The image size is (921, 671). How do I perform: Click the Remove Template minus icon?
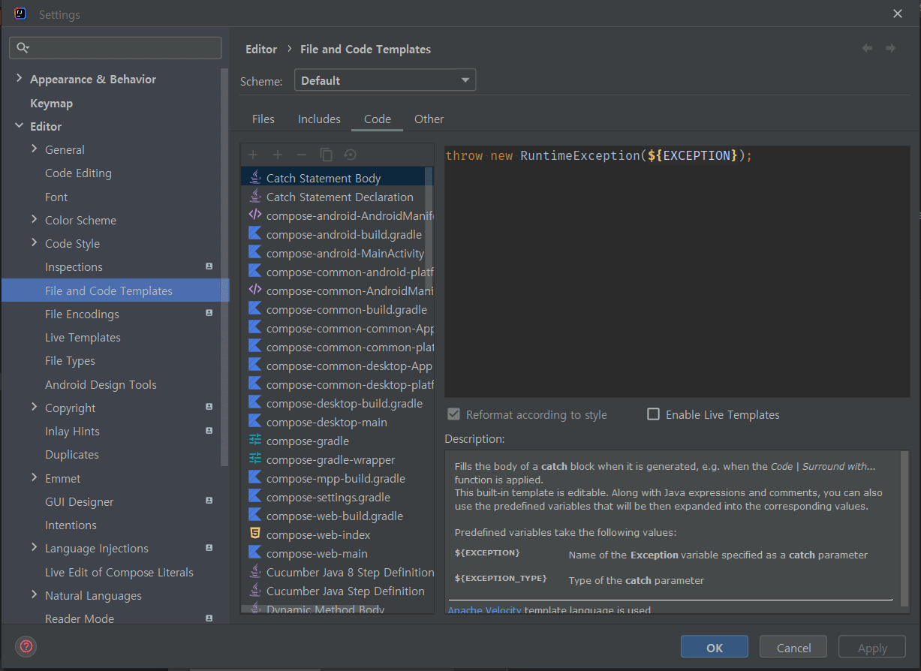(x=302, y=155)
